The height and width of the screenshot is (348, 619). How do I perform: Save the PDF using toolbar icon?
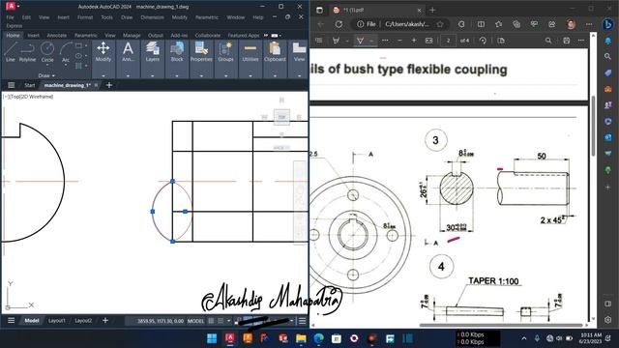click(567, 41)
